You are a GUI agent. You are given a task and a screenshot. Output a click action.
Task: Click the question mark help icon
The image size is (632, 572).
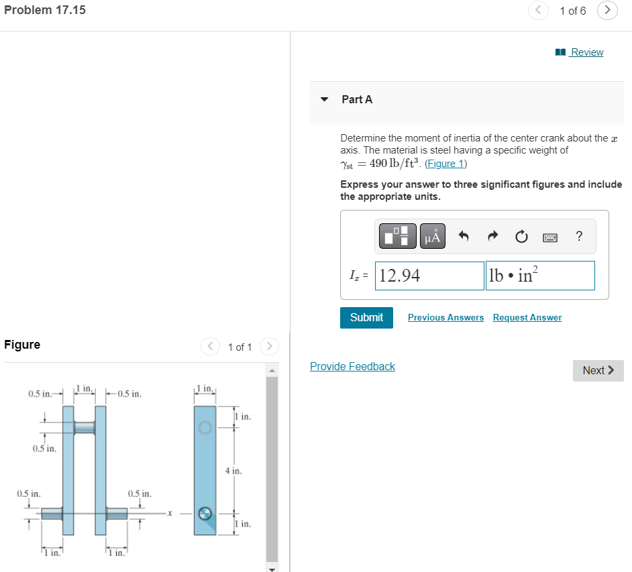coord(578,236)
